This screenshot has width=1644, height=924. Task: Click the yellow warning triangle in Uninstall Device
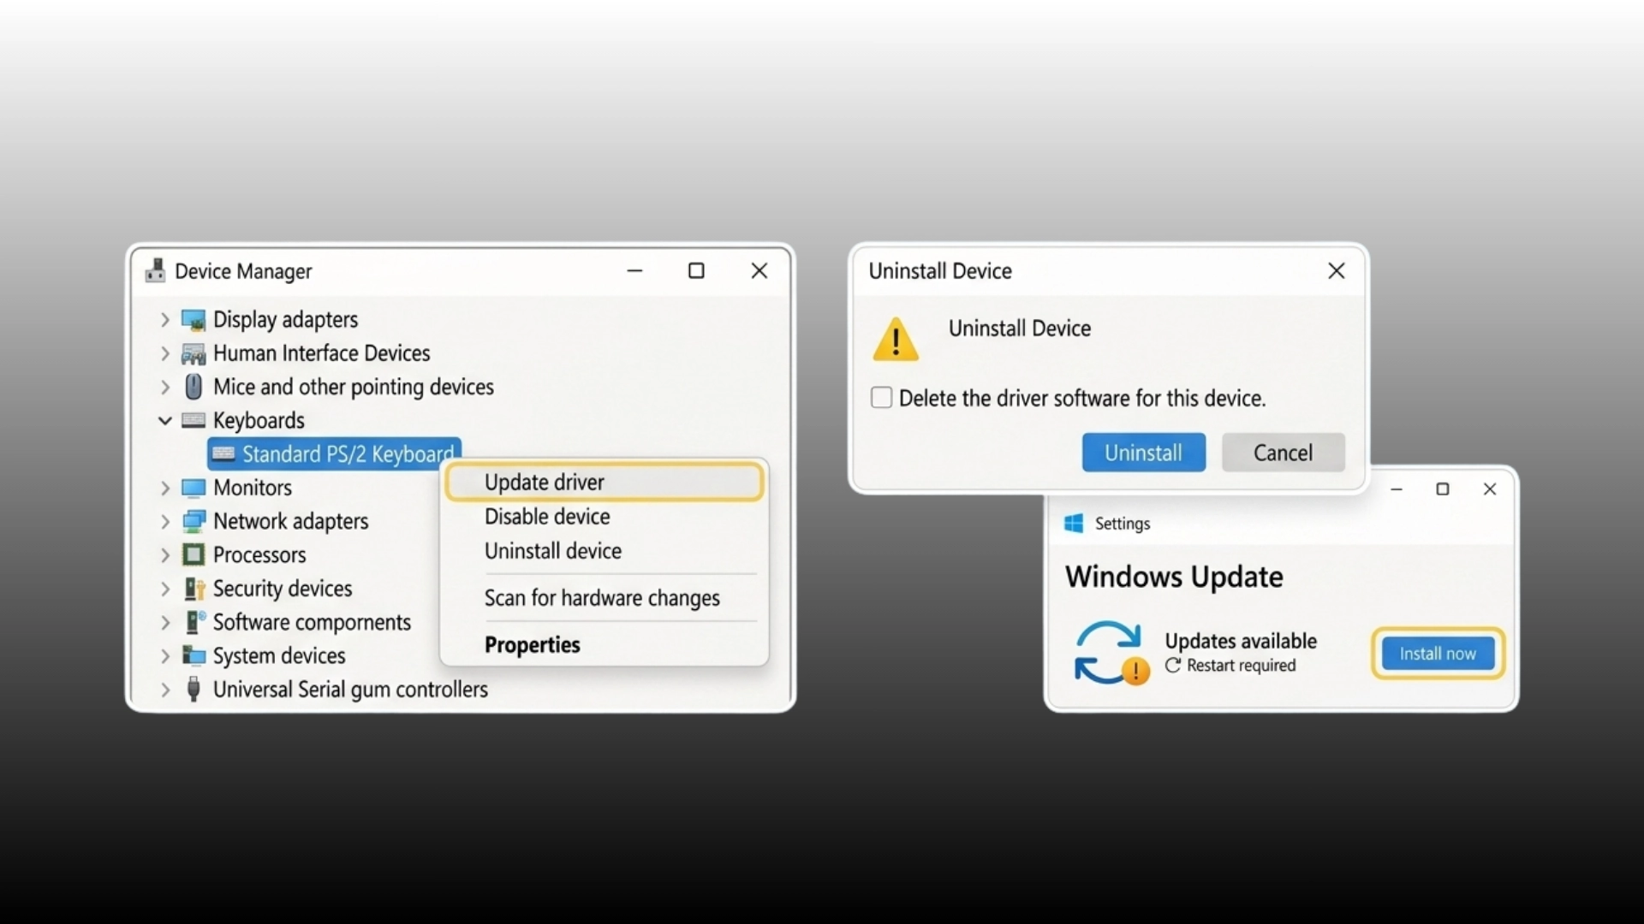[x=896, y=340]
